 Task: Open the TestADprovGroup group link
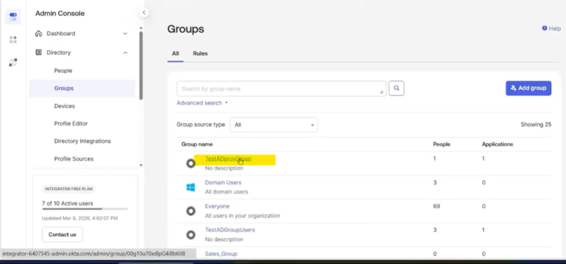click(x=228, y=159)
